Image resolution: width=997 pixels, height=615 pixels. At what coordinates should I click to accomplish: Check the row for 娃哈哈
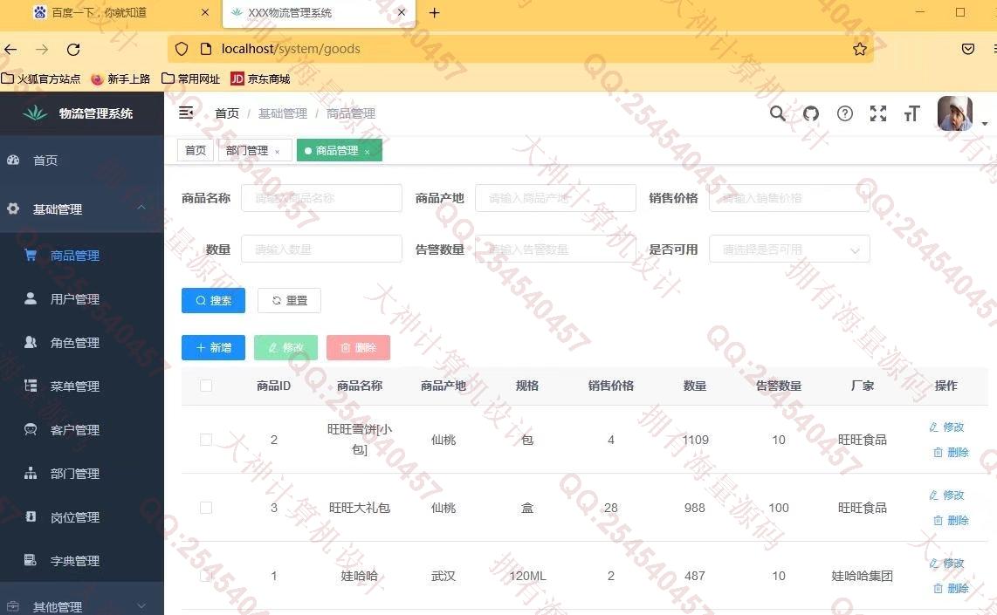206,576
